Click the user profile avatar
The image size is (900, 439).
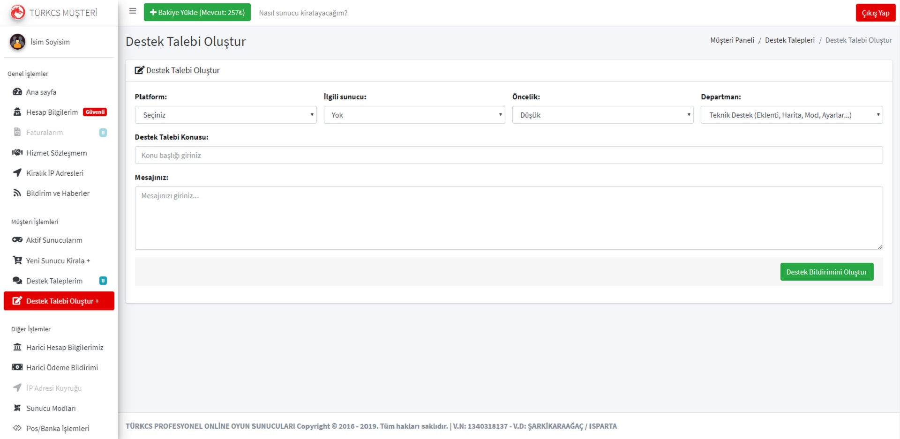(x=17, y=42)
